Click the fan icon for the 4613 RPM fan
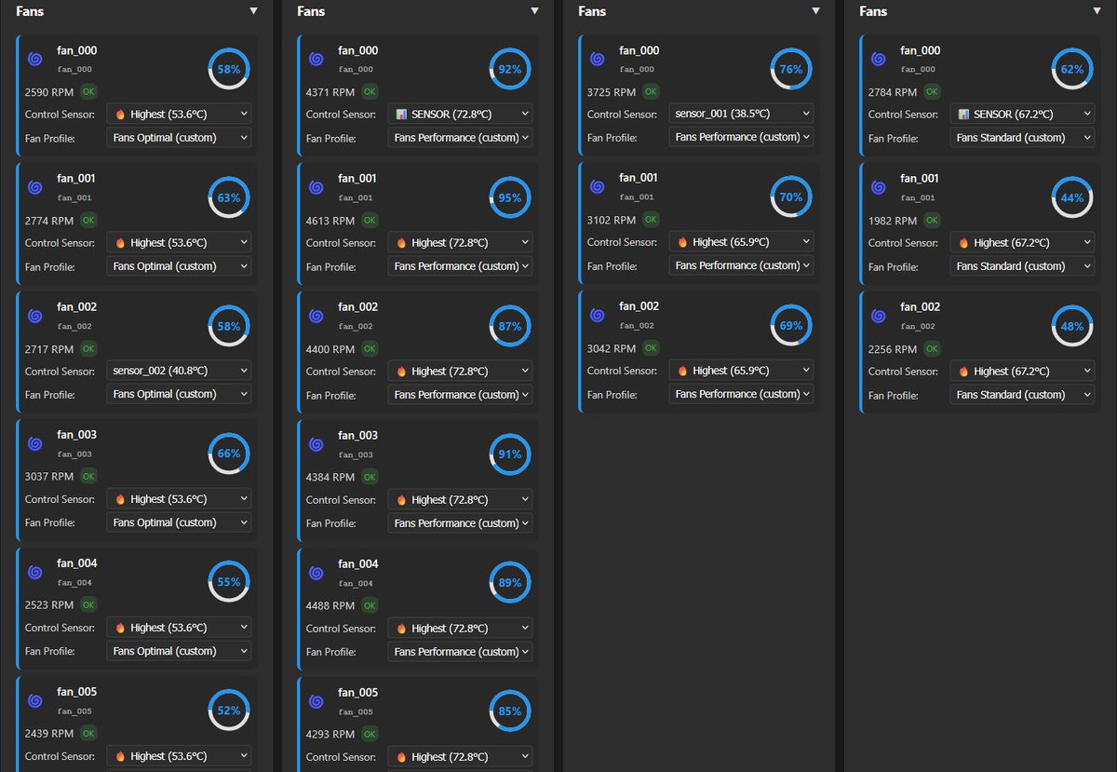This screenshot has height=772, width=1117. click(316, 187)
